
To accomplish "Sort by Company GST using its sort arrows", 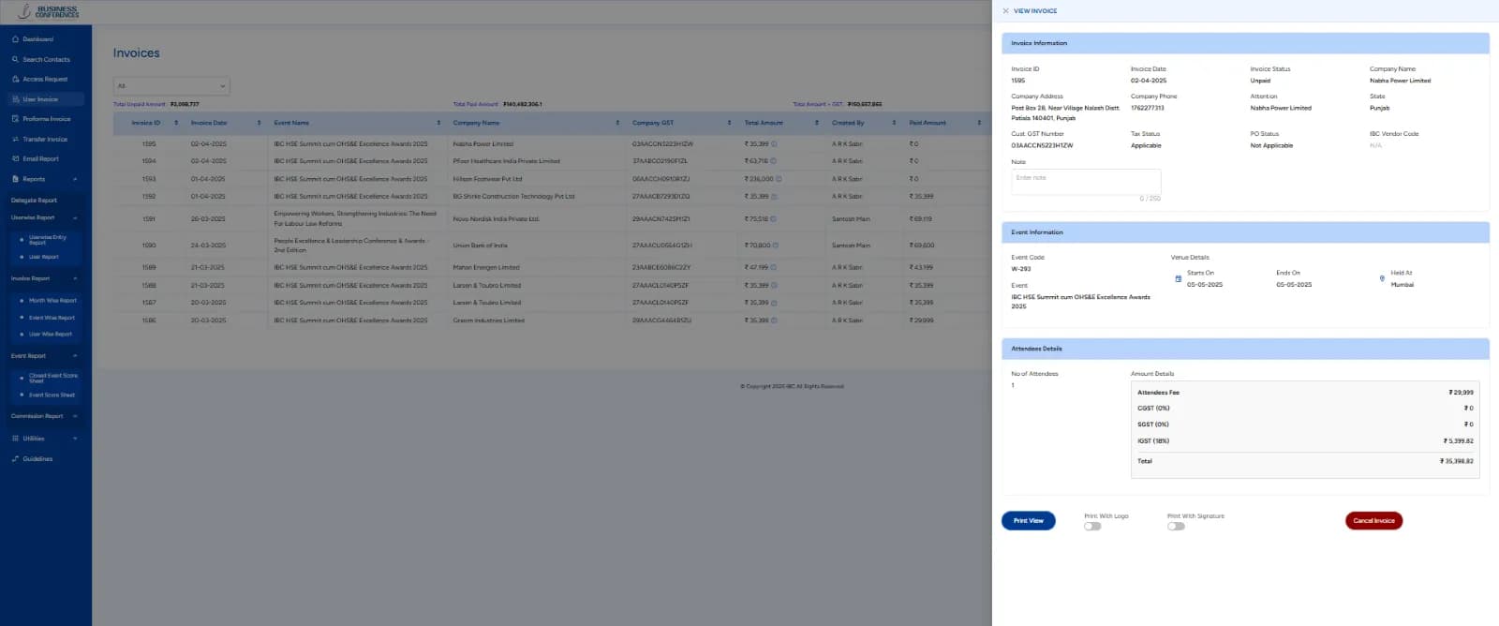I will [x=730, y=123].
